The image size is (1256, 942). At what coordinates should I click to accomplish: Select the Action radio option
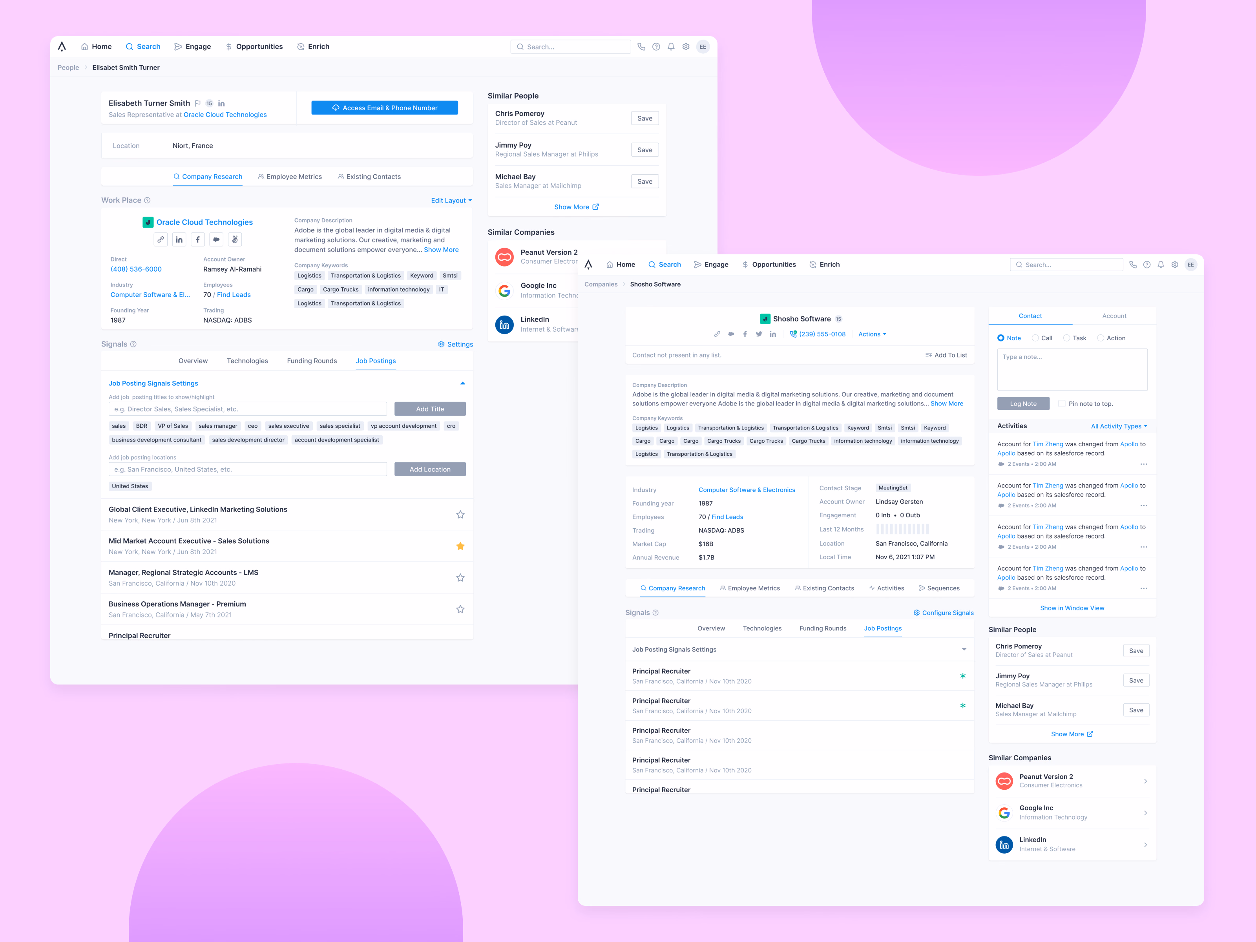click(1101, 338)
